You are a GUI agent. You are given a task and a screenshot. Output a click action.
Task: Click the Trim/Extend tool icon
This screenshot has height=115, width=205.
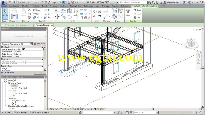point(76,17)
